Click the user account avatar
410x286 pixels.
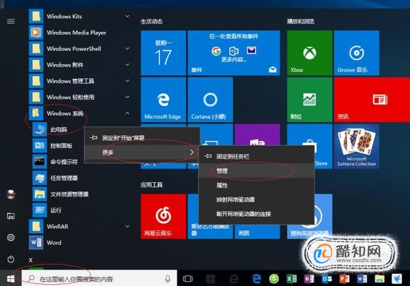pyautogui.click(x=11, y=194)
